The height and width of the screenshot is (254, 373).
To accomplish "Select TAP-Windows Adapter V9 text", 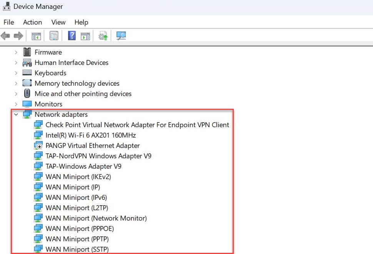I will click(83, 166).
